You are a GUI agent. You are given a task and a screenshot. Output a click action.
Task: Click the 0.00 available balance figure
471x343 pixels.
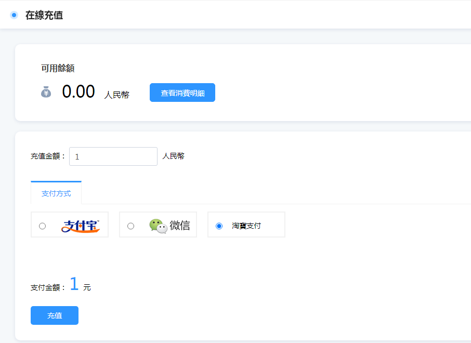78,92
